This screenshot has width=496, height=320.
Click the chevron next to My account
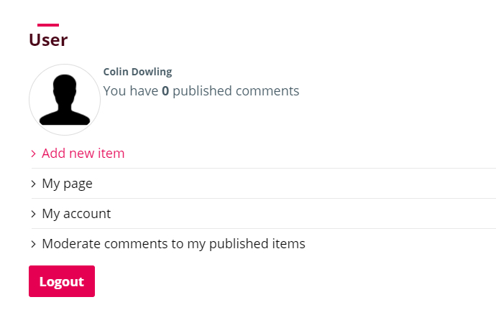33,214
